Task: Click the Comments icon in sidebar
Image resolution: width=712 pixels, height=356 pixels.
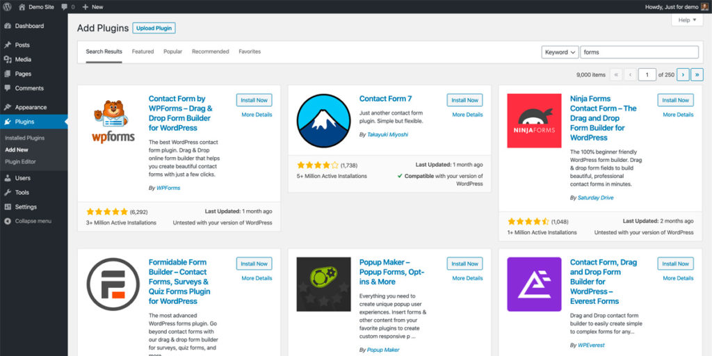Action: tap(7, 88)
